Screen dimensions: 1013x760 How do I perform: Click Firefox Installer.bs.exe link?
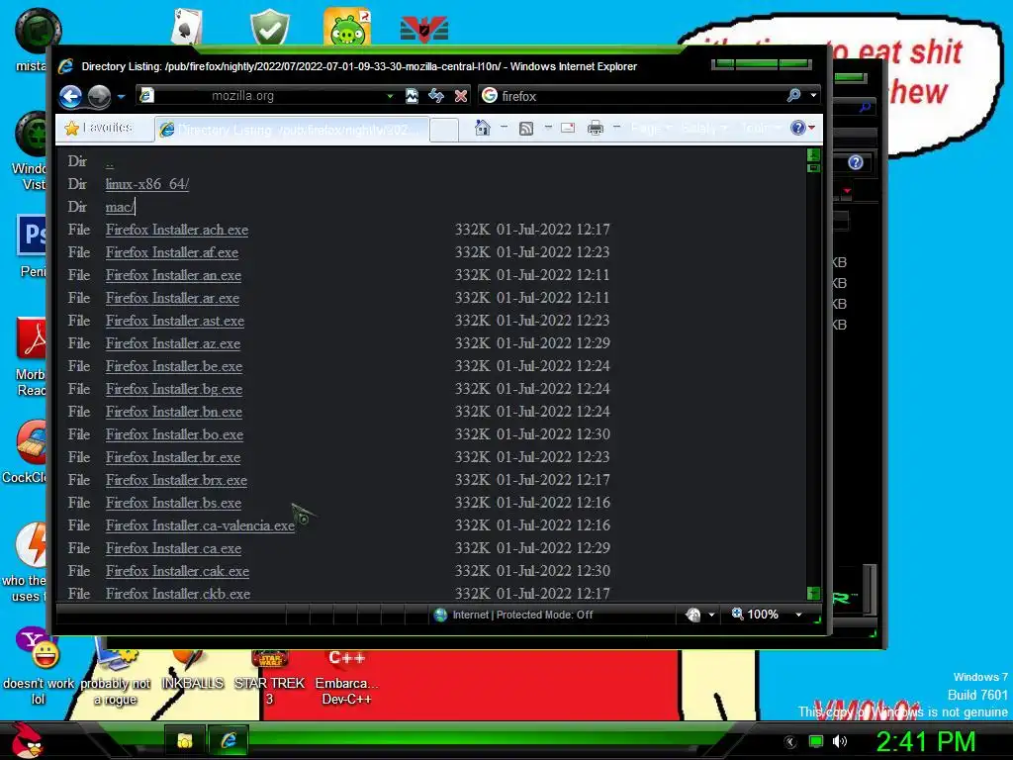[173, 503]
